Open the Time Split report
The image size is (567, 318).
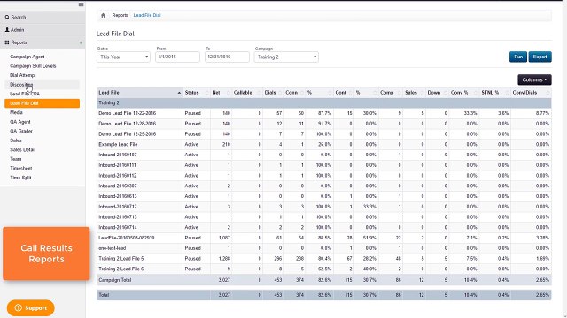[20, 178]
